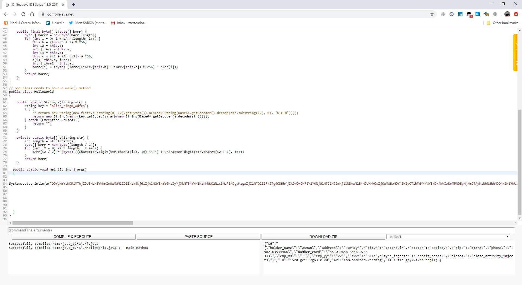The width and height of the screenshot is (522, 285).
Task: Click the 'public class HelloWorld' code line
Action: [x=31, y=92]
